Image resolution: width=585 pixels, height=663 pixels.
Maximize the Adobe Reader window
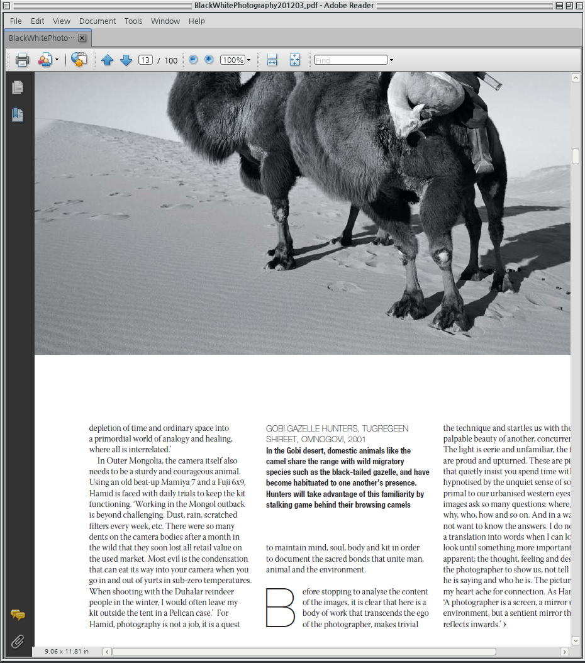pos(569,6)
